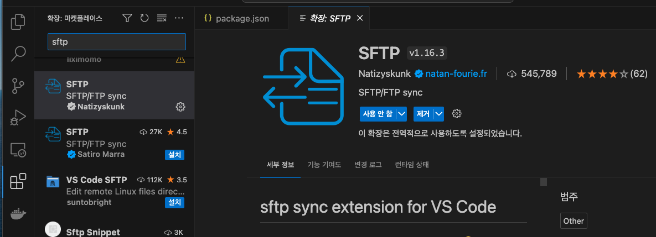The image size is (656, 237).
Task: Click the readme vertical scrollbar thumb
Action: (x=544, y=182)
